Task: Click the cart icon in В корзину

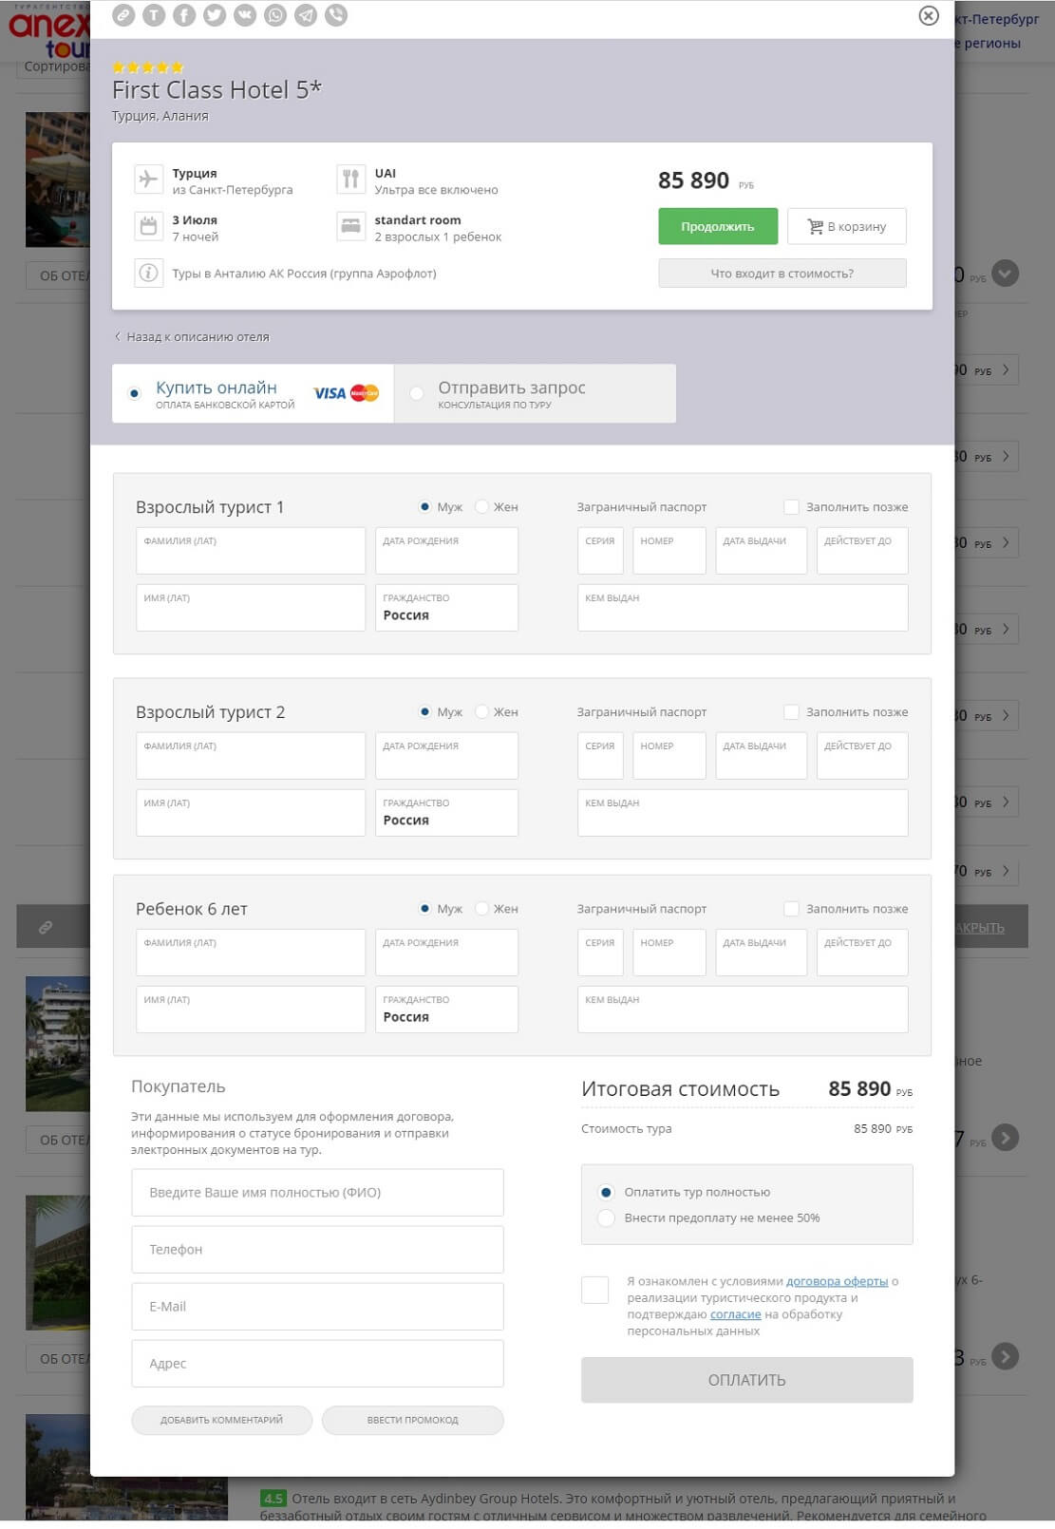Action: pos(815,226)
